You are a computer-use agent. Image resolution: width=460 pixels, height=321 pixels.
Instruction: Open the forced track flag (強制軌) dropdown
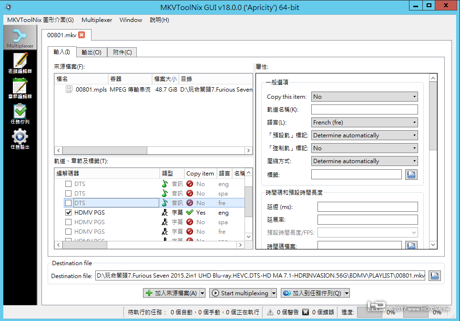tap(364, 148)
